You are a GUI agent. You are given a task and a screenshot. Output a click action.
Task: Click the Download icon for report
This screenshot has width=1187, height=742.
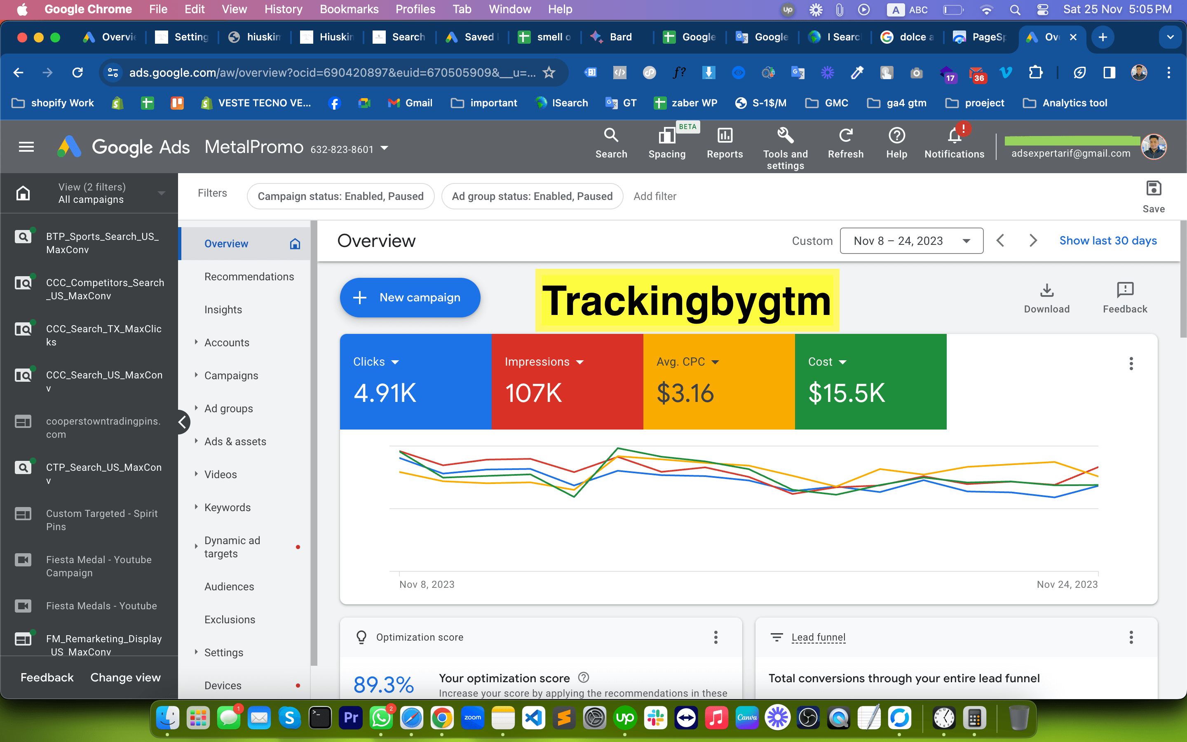1047,291
